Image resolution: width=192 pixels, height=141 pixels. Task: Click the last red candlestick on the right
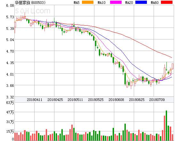(x=172, y=66)
